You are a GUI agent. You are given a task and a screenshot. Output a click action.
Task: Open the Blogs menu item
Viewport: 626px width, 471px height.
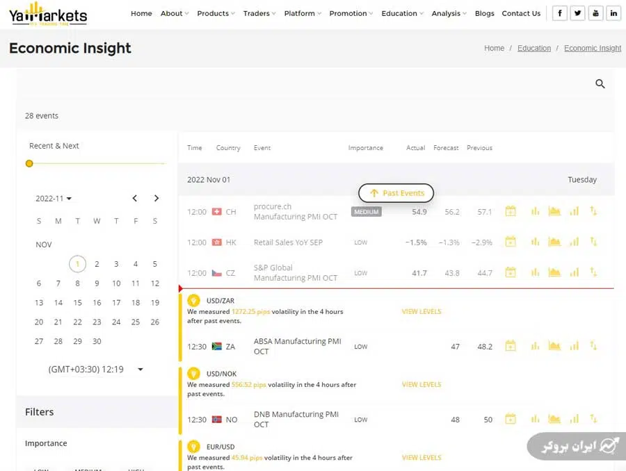[484, 13]
